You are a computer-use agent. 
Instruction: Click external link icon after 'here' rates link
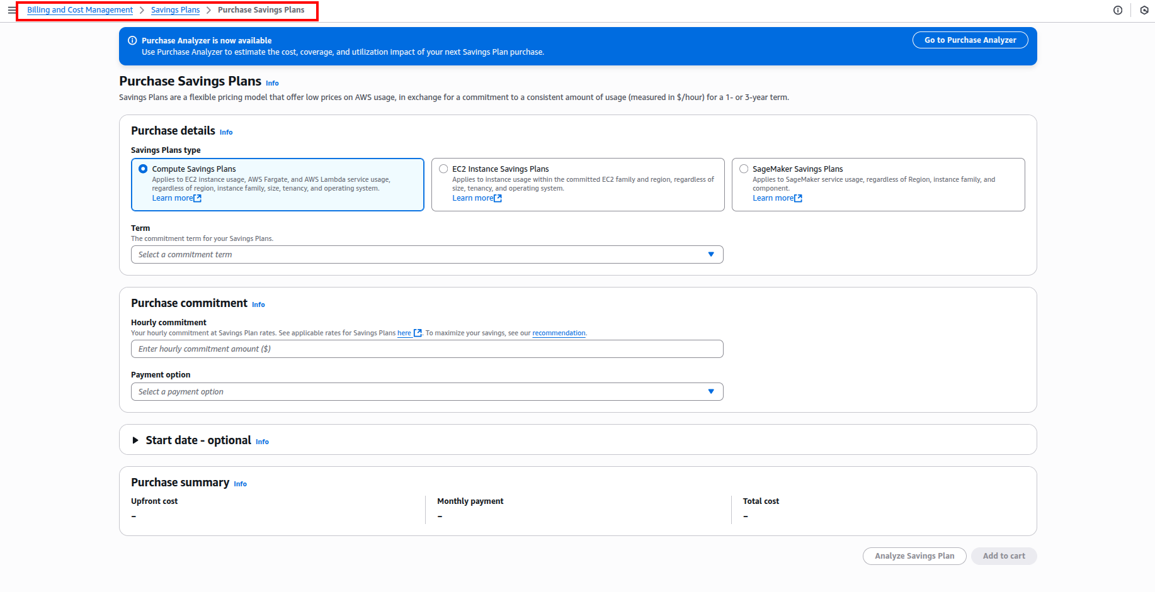418,333
